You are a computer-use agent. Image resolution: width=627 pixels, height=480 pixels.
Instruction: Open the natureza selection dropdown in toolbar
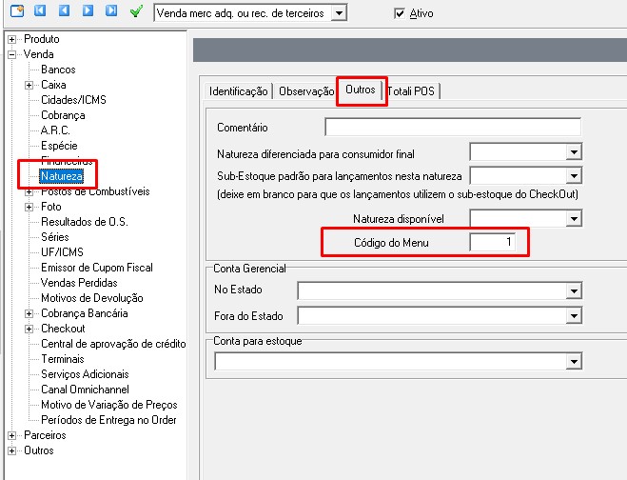point(340,14)
